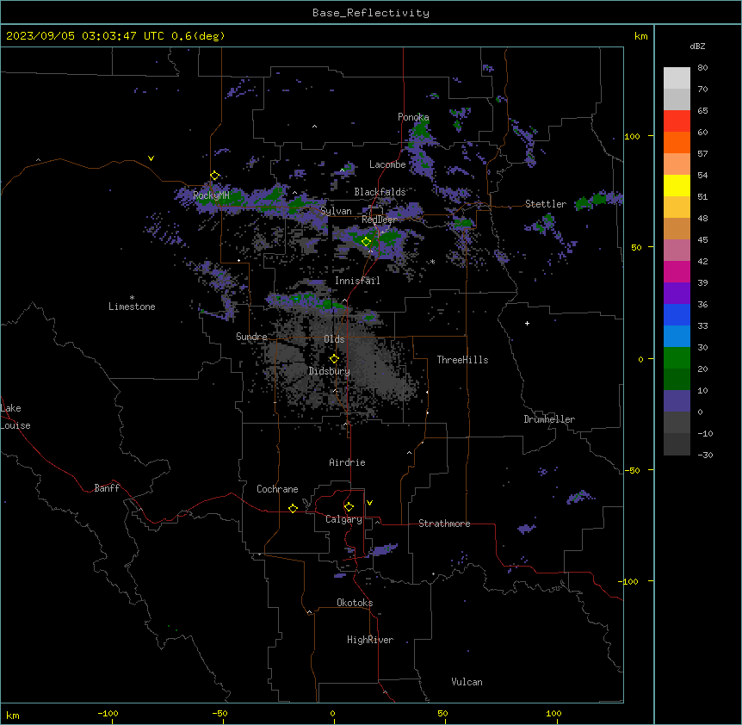The image size is (742, 725).
Task: Click the Sylvan city label
Action: click(x=336, y=211)
